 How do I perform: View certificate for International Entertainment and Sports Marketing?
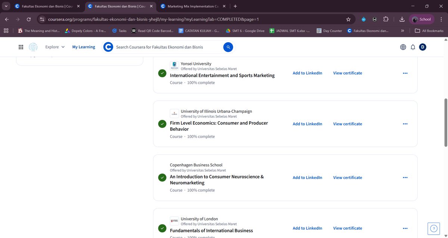(348, 73)
